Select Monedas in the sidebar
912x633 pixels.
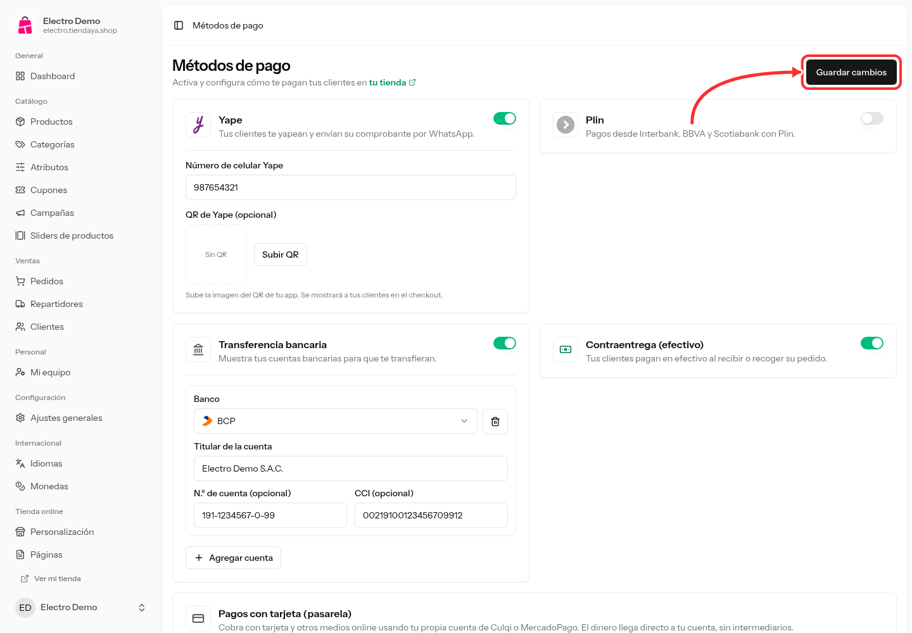tap(81, 486)
